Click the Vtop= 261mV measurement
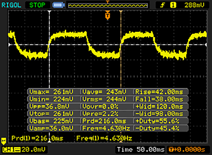 (51, 114)
